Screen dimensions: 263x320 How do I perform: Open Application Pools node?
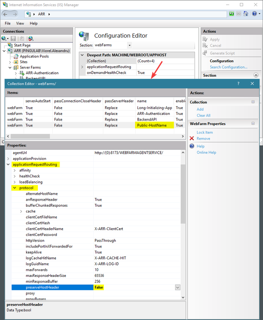(34, 56)
